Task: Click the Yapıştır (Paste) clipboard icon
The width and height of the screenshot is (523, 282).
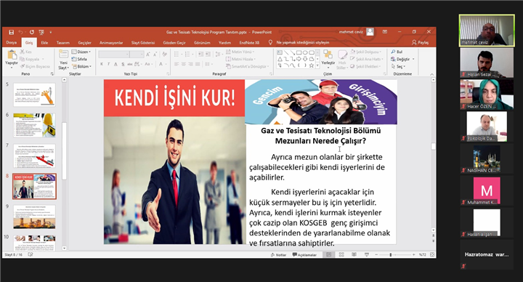Action: (12, 55)
